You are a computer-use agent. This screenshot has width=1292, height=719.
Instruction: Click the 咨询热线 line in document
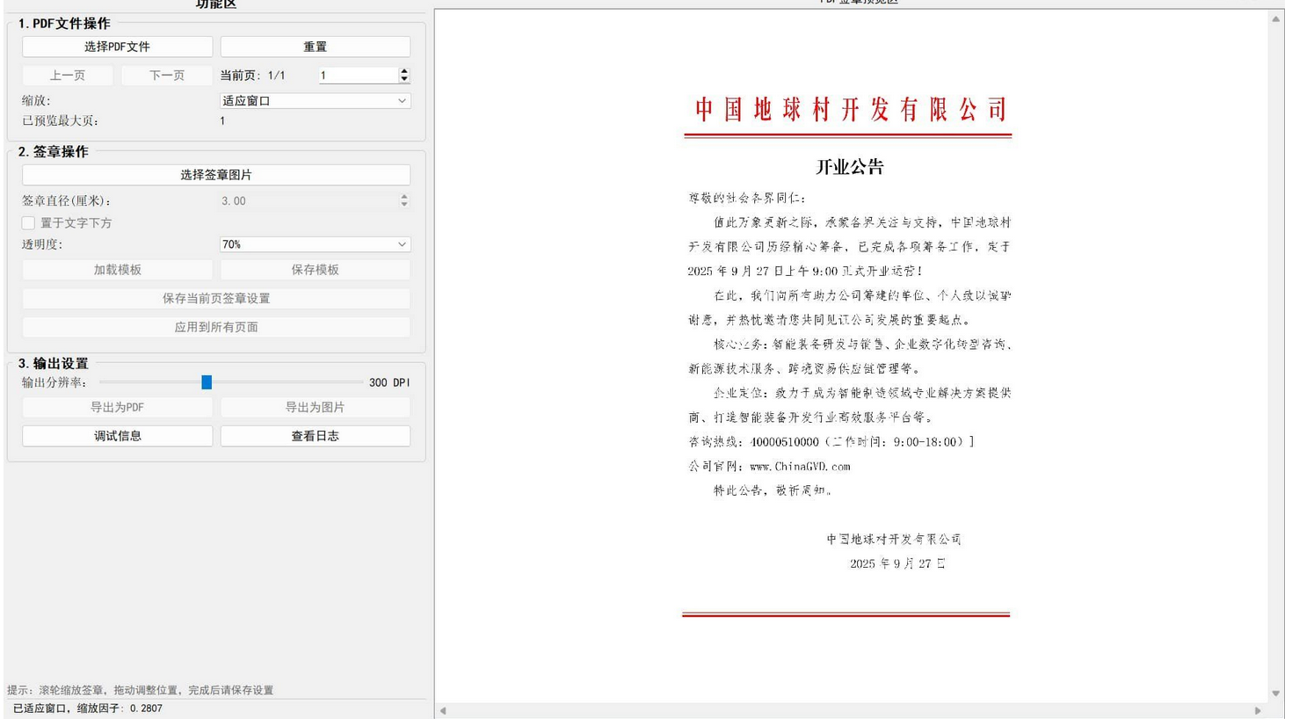(831, 442)
